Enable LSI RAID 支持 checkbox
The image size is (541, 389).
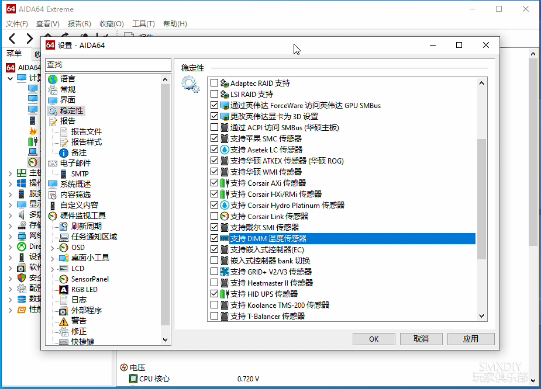pos(214,93)
